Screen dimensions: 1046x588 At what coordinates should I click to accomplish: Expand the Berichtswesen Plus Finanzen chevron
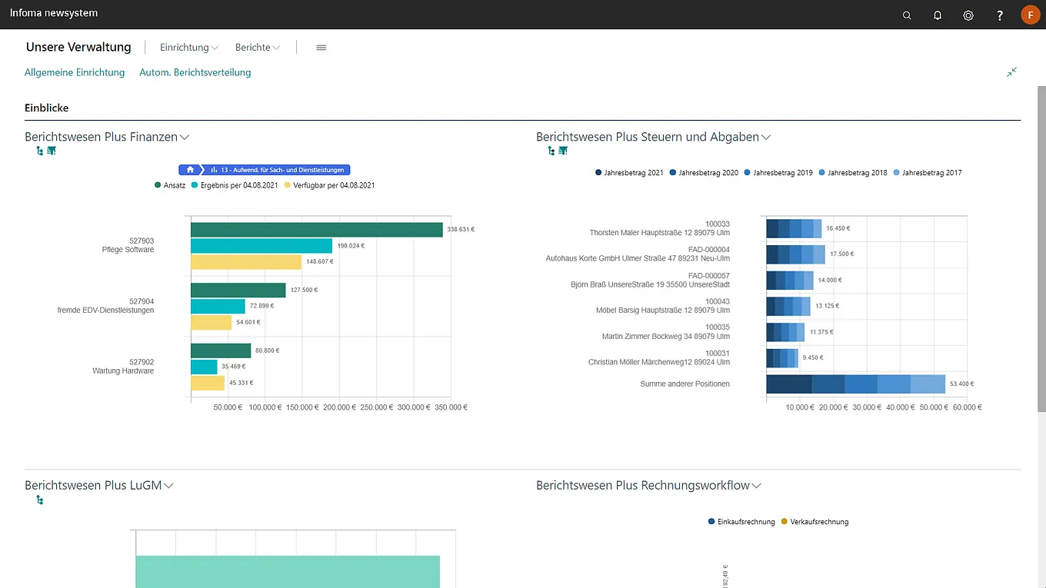pyautogui.click(x=185, y=138)
